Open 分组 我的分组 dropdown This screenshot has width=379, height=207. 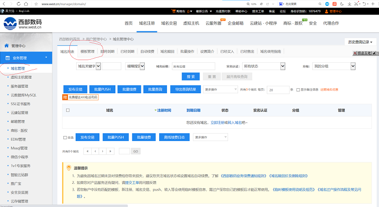(x=334, y=66)
